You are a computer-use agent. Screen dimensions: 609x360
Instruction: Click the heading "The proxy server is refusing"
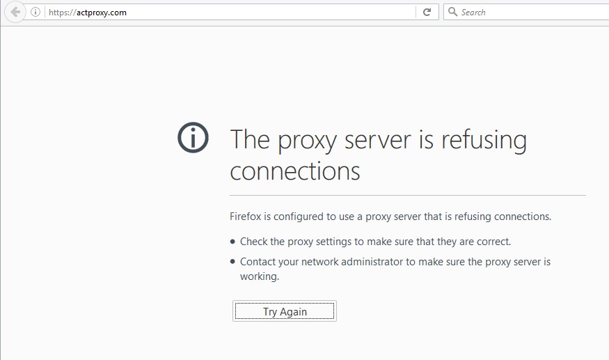pos(379,140)
